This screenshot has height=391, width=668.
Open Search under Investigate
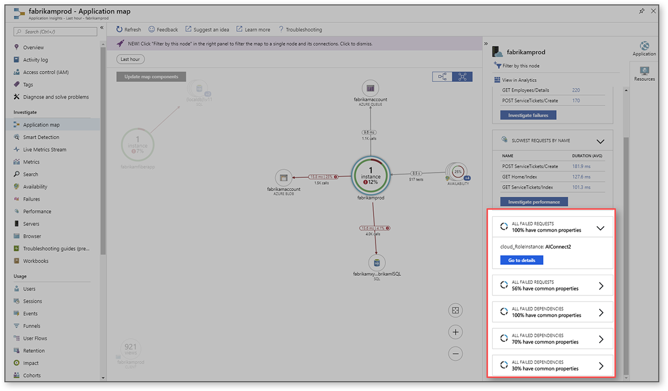[x=31, y=174]
